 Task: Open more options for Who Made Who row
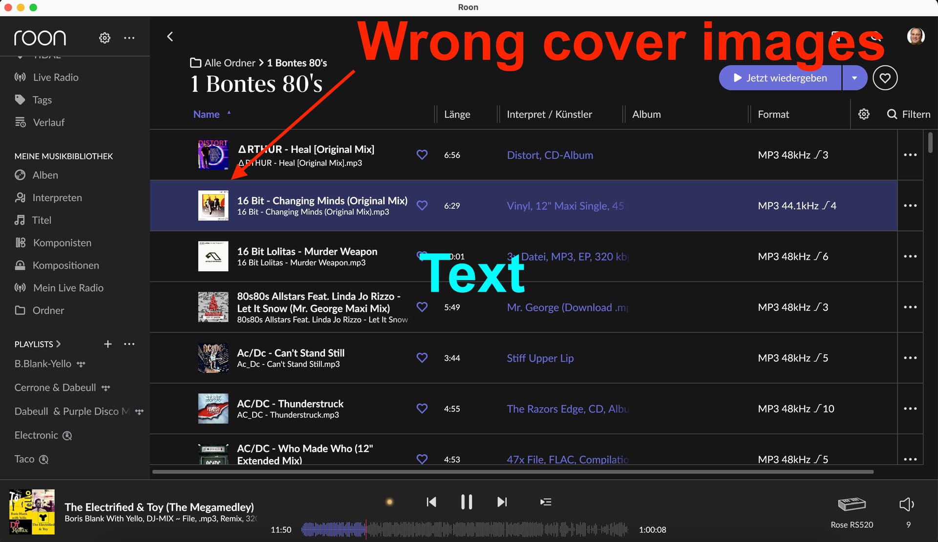pos(910,459)
